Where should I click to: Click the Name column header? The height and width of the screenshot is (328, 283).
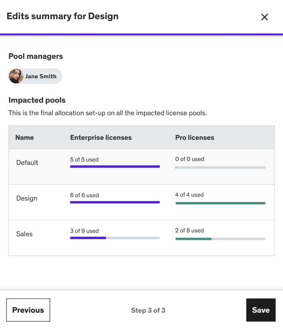point(24,138)
